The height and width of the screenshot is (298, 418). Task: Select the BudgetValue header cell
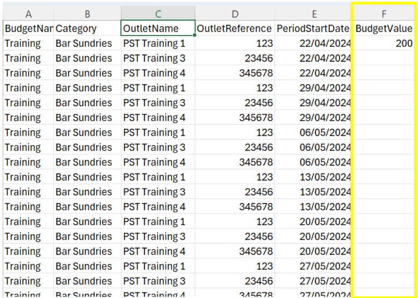(383, 29)
